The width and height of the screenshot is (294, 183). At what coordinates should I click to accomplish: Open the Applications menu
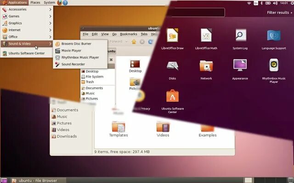(15, 3)
